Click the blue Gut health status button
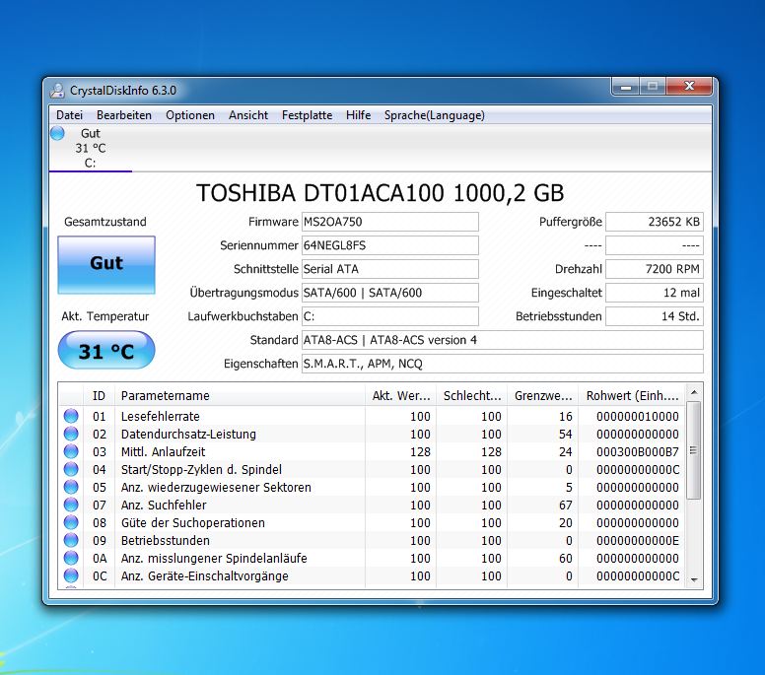Viewport: 765px width, 675px height. pos(106,265)
